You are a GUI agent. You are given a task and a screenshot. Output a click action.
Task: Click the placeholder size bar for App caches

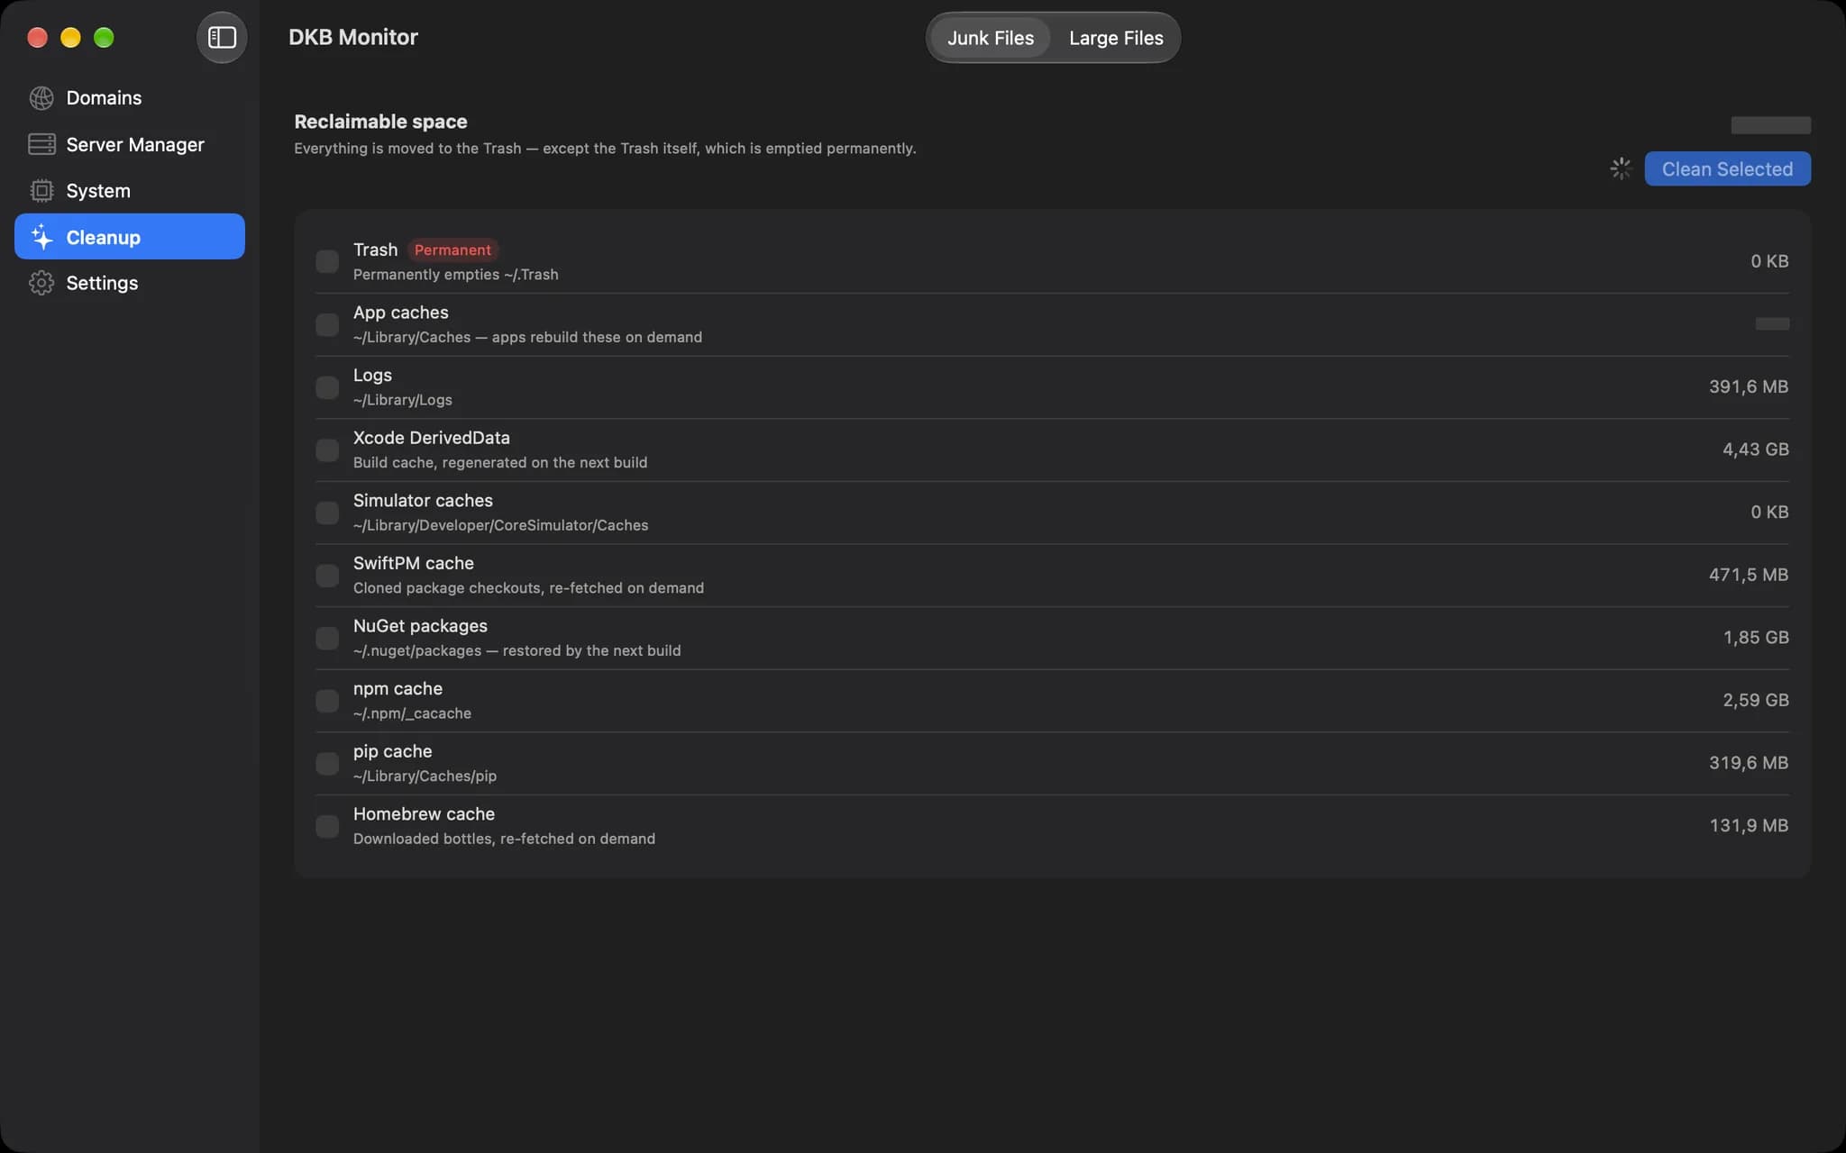(1772, 323)
